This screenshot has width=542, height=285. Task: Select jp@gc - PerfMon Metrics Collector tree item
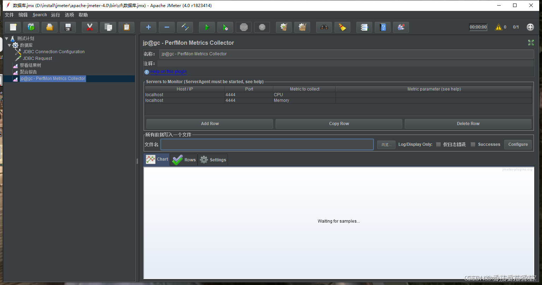(53, 79)
